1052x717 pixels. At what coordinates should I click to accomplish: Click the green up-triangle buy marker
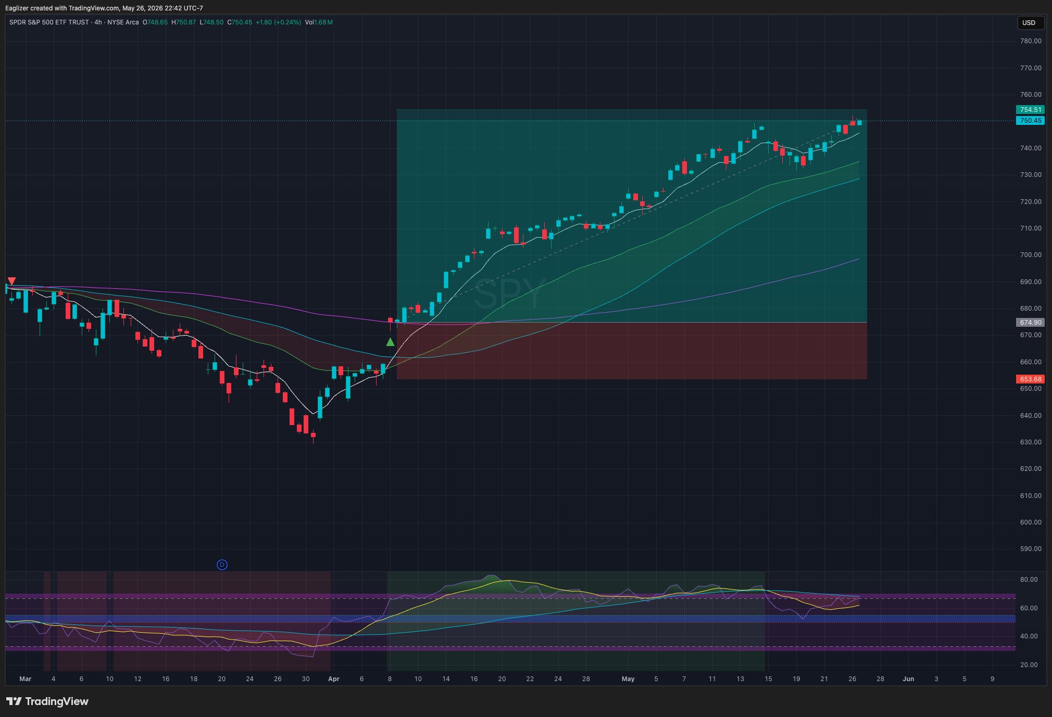(x=390, y=342)
